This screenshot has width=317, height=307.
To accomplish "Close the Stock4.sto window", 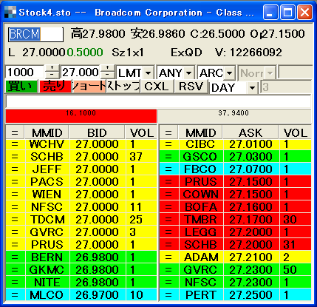I will (304, 13).
